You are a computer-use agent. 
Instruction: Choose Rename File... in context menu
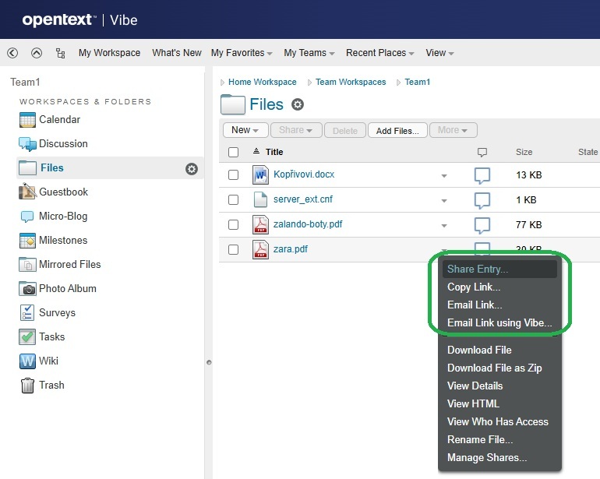point(499,440)
